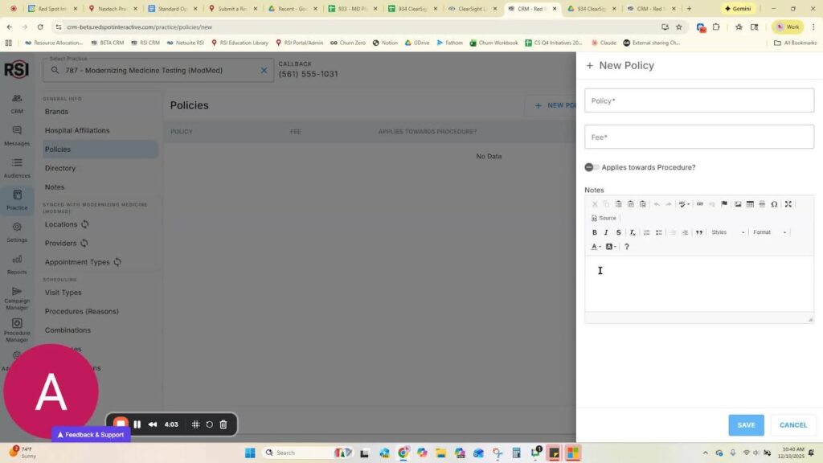Screen dimensions: 823x463
Task: Open the Styles dropdown
Action: click(x=728, y=232)
